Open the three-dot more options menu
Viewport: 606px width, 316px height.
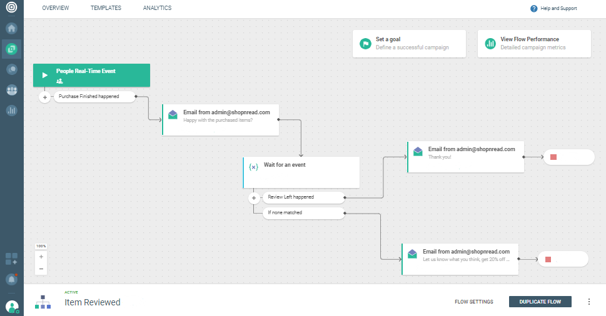click(588, 302)
